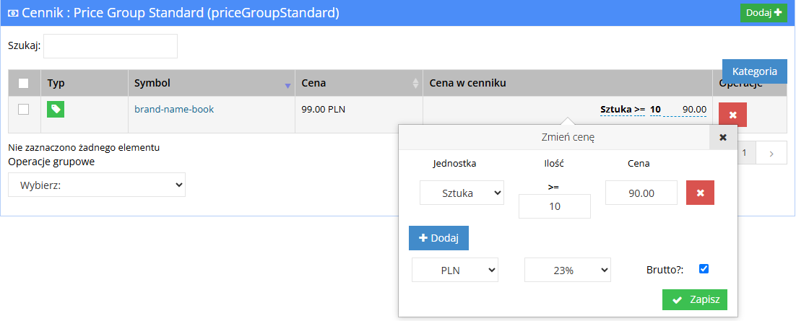Remove price row with red X in popup
Image resolution: width=796 pixels, height=321 pixels.
pos(700,193)
